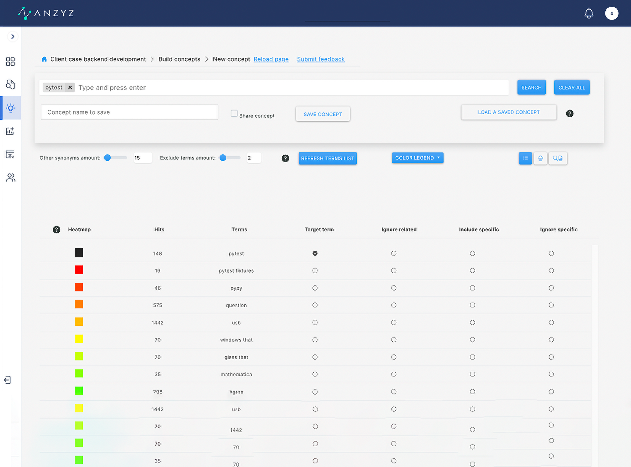Click the black heatmap swatch for pytest

pos(79,253)
